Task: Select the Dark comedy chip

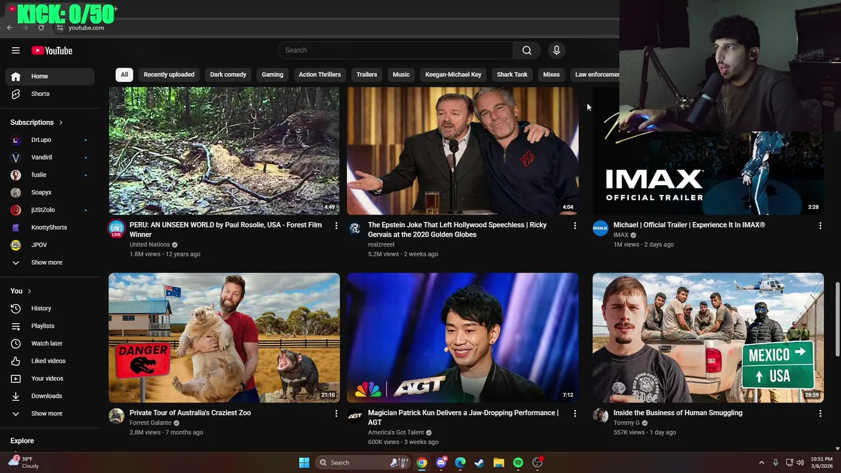Action: [x=228, y=75]
